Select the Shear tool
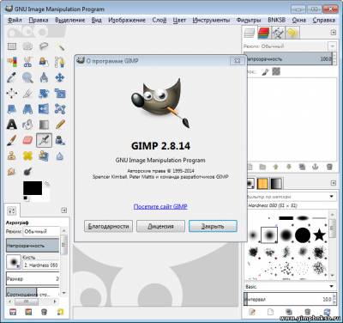343x323 pixels. coord(12,109)
